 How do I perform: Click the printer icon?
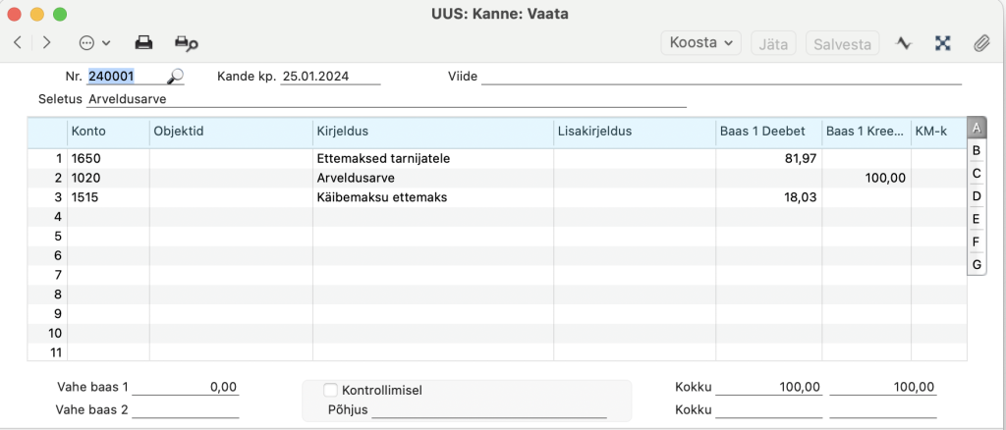click(143, 43)
